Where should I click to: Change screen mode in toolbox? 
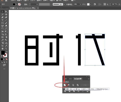pyautogui.click(x=4, y=65)
